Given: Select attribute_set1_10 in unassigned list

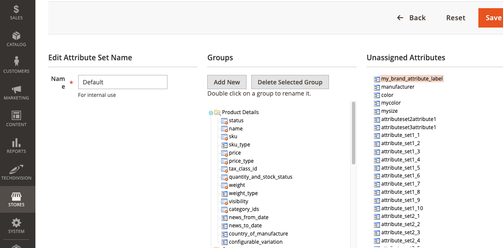Looking at the screenshot, I should click(x=402, y=208).
